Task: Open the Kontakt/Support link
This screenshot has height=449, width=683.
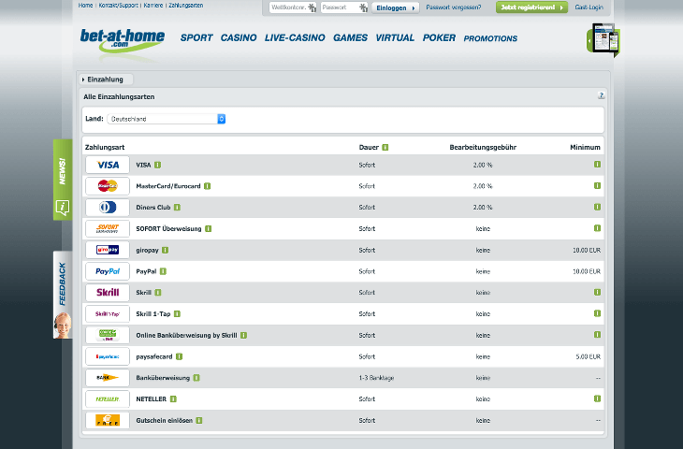Action: (118, 6)
